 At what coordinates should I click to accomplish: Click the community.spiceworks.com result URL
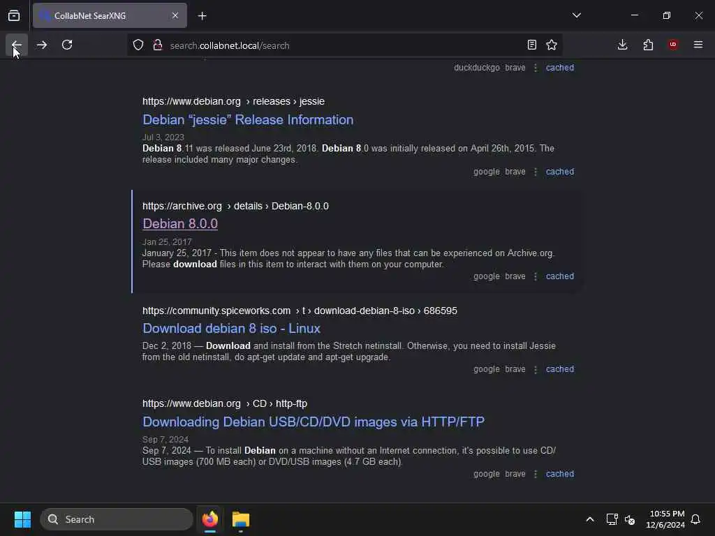pos(300,311)
